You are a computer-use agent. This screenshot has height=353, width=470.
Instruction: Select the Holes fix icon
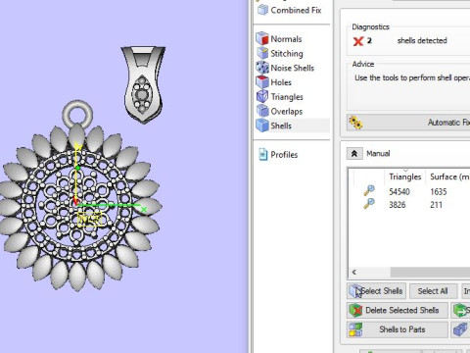(262, 82)
